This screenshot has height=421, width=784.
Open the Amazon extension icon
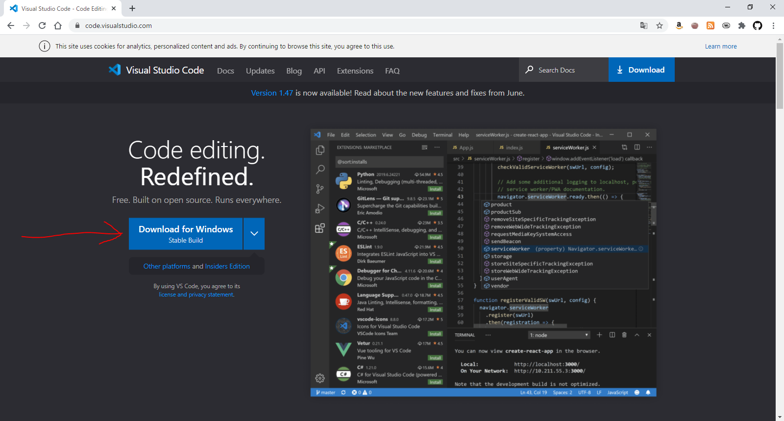[679, 25]
